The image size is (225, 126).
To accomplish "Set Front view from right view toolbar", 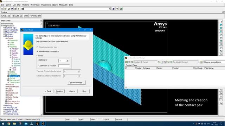I will click(x=221, y=31).
